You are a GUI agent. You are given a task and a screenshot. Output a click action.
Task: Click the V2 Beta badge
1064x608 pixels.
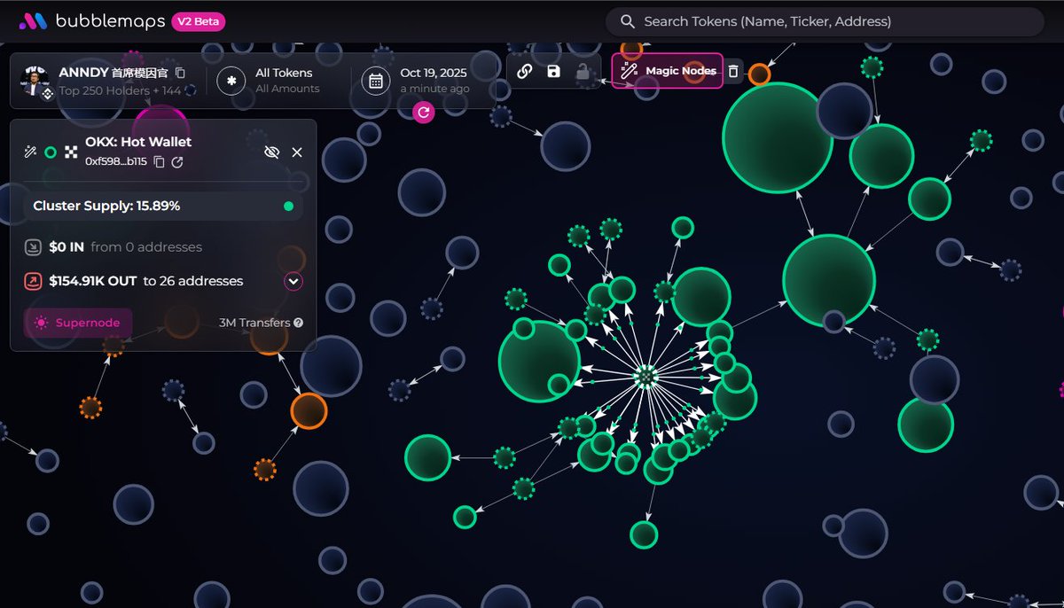198,21
